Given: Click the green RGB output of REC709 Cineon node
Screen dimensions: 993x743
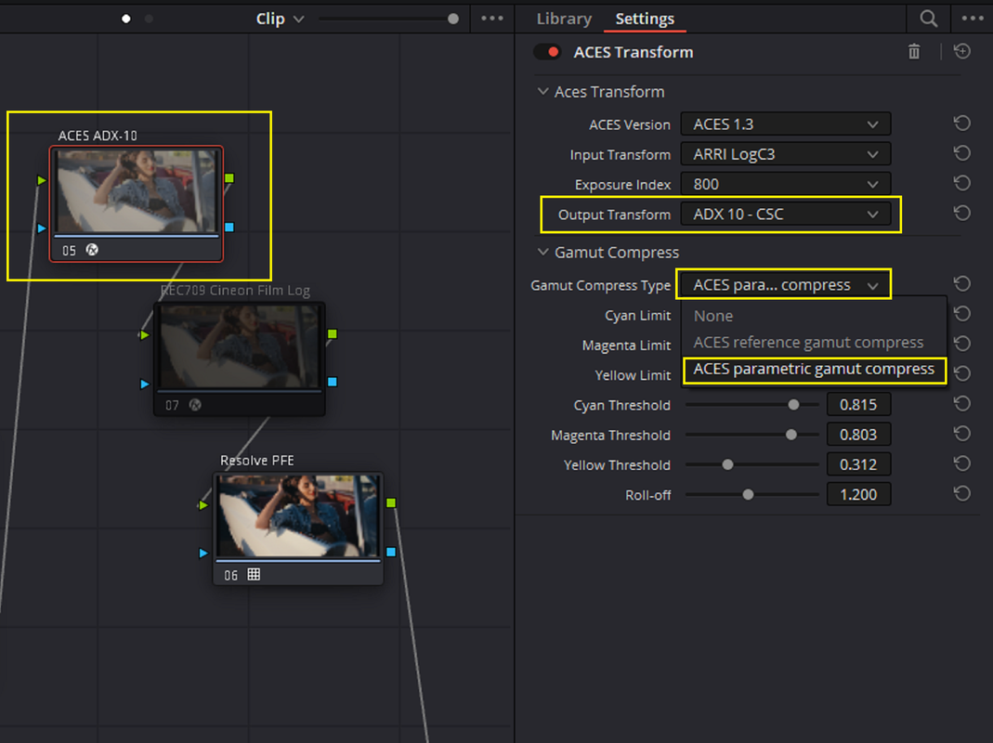Looking at the screenshot, I should [332, 333].
